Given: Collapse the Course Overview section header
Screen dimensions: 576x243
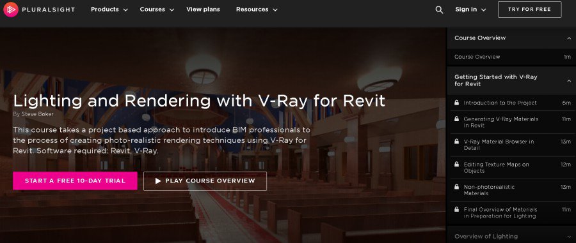Looking at the screenshot, I should tap(511, 38).
